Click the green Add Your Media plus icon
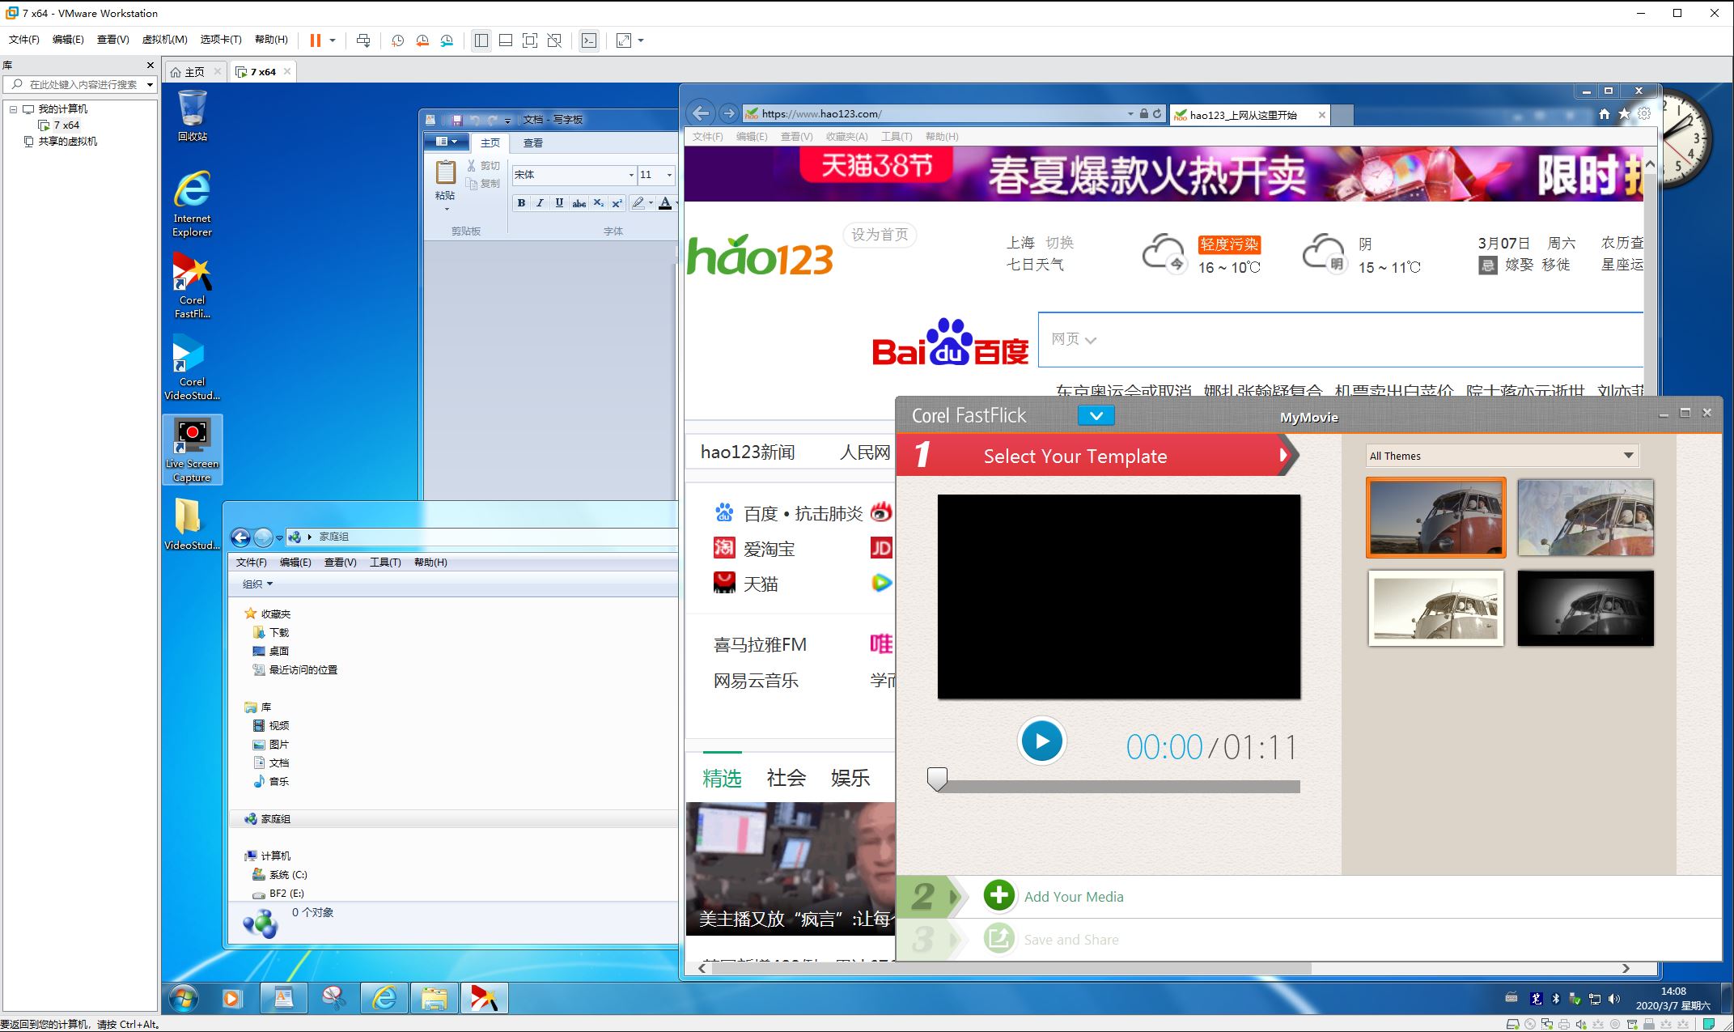 tap(998, 895)
